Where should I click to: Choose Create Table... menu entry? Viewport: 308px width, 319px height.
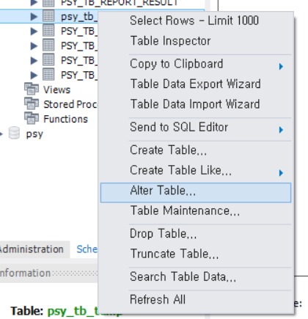coord(196,150)
